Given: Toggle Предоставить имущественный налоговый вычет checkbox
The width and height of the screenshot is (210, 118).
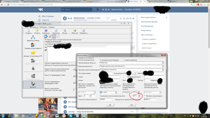Looking at the screenshot, I should coord(46,40).
